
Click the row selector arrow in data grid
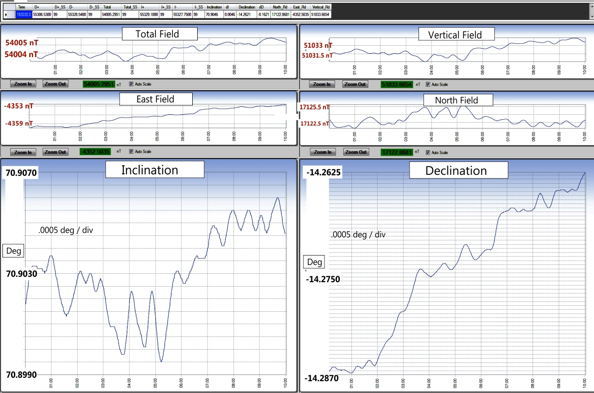6,15
